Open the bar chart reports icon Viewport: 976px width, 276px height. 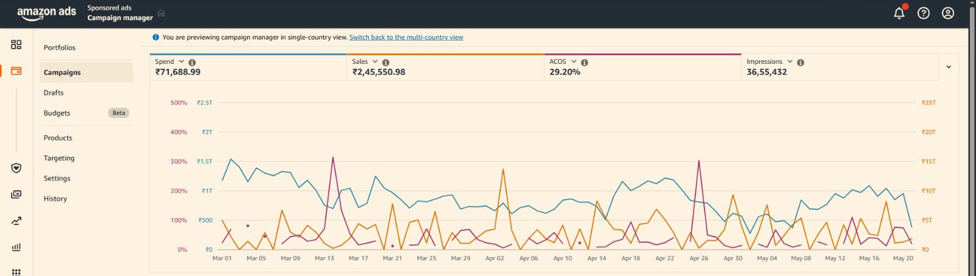point(16,247)
